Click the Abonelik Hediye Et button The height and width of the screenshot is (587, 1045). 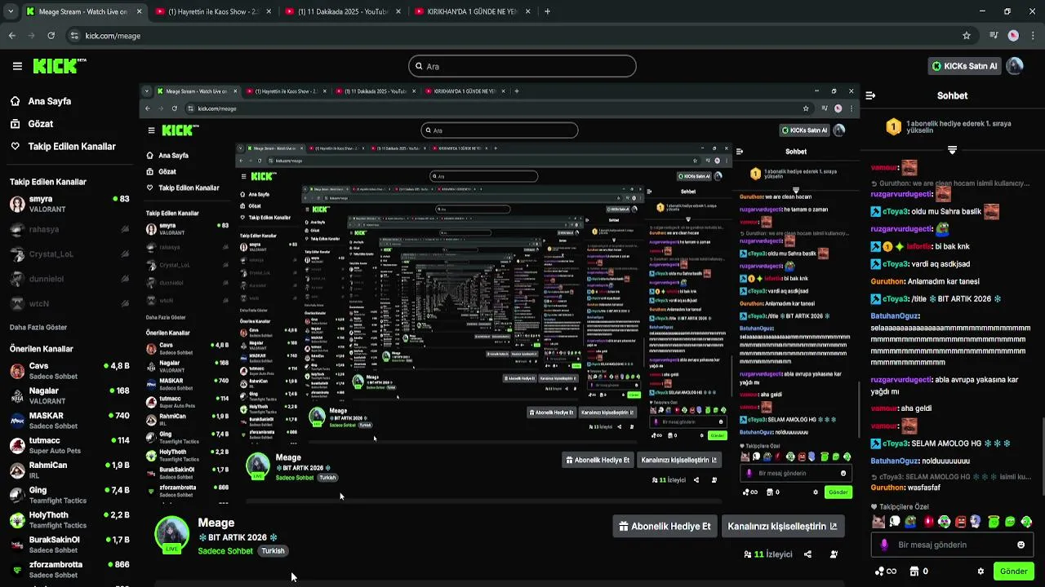point(665,526)
